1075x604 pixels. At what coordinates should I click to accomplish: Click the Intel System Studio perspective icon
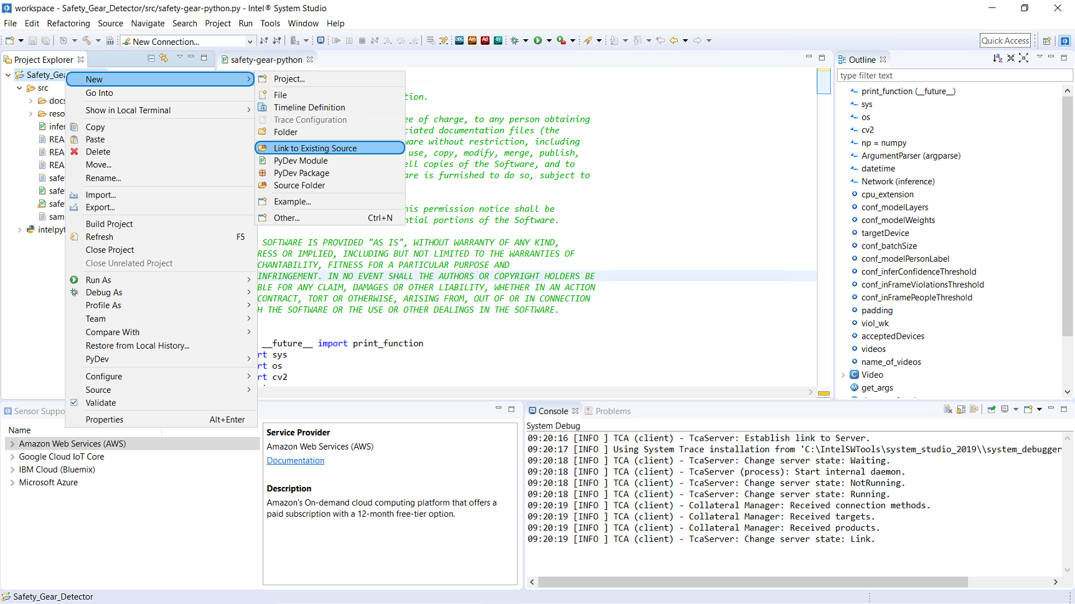tap(1065, 40)
